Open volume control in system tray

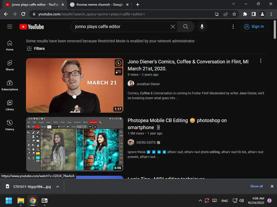click(242, 201)
